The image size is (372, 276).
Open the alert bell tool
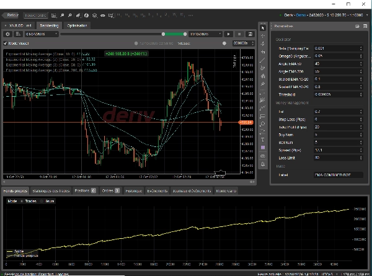(x=263, y=164)
